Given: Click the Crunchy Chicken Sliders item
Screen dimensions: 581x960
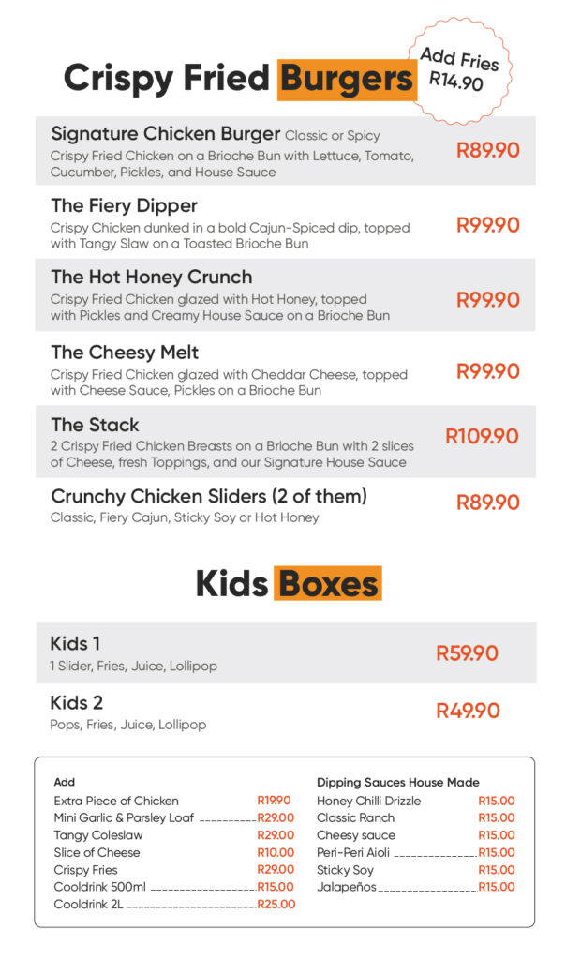Looking at the screenshot, I should click(209, 496).
